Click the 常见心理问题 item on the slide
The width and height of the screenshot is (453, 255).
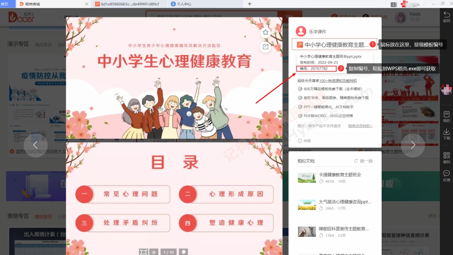click(x=123, y=194)
